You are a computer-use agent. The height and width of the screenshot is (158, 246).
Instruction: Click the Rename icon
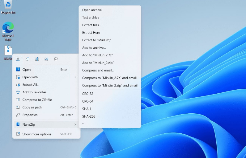click(x=37, y=59)
